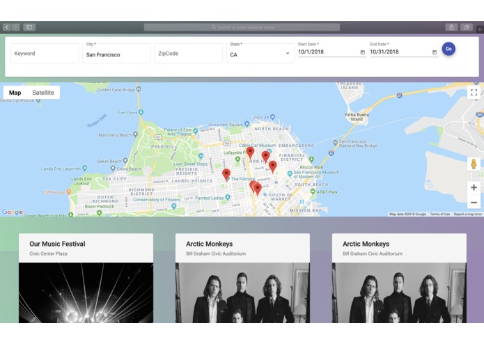484x344 pixels.
Task: Zoom out with the map minus button
Action: [474, 203]
